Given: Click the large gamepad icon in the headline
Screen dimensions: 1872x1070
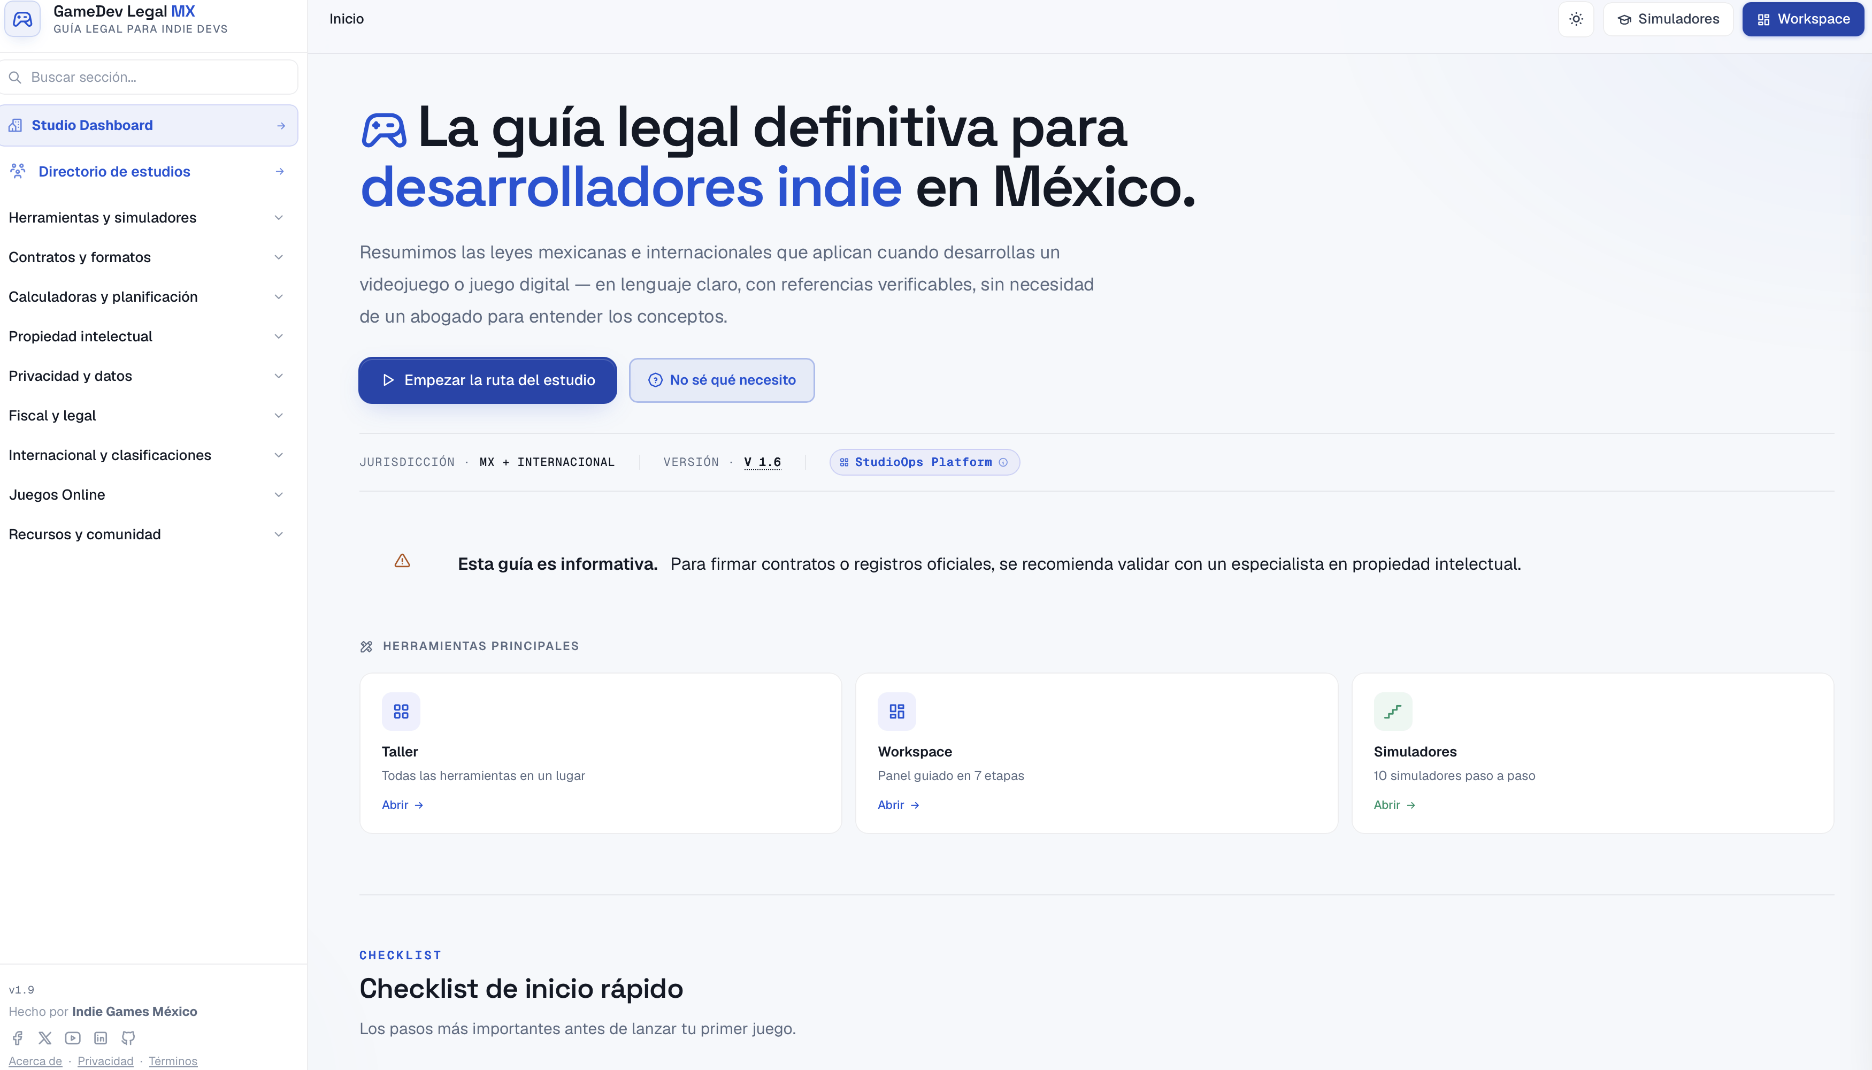Looking at the screenshot, I should pyautogui.click(x=383, y=132).
